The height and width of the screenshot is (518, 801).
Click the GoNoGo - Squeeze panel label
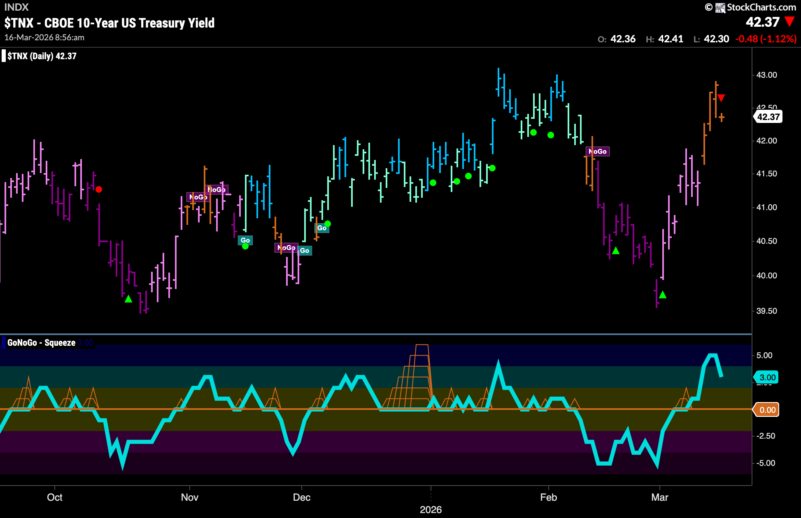[x=41, y=342]
